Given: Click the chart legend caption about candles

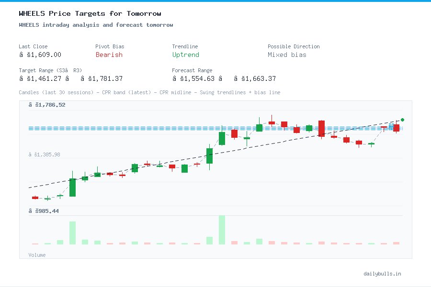Looking at the screenshot, I should 149,92.
